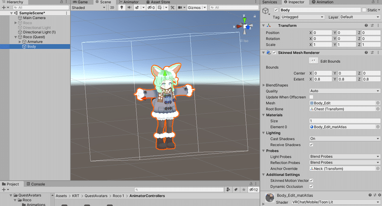
Task: Pick a Root Bone with the object selector circle
Action: coord(378,109)
